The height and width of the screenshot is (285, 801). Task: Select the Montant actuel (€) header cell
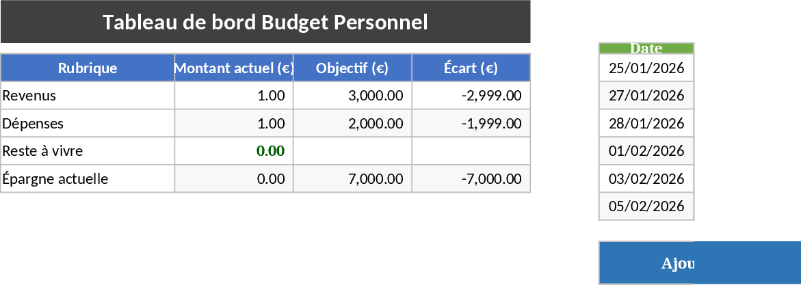(234, 68)
